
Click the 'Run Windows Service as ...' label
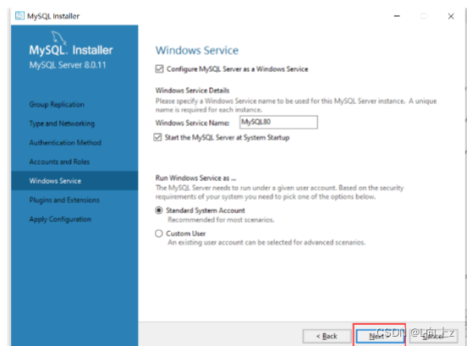[195, 178]
